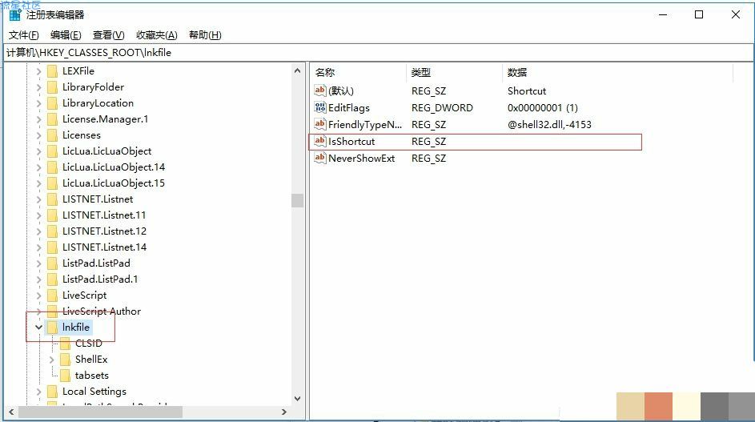Viewport: 755px width, 422px height.
Task: Click the tabsets subkey folder icon
Action: [x=66, y=376]
